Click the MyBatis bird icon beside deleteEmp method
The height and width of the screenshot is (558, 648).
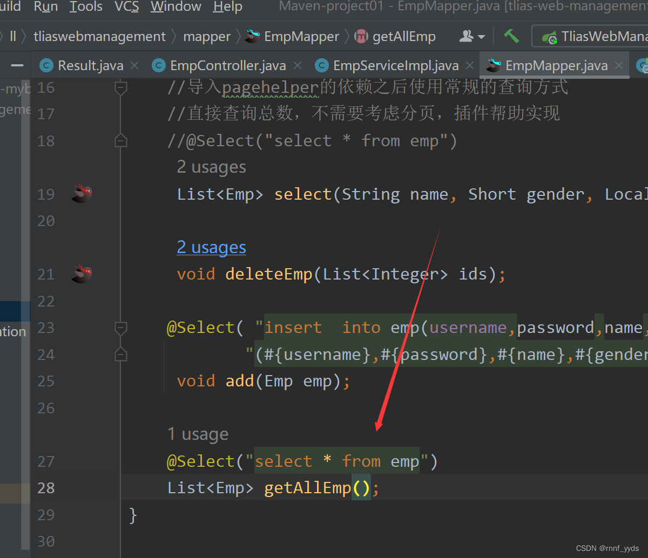(x=81, y=274)
